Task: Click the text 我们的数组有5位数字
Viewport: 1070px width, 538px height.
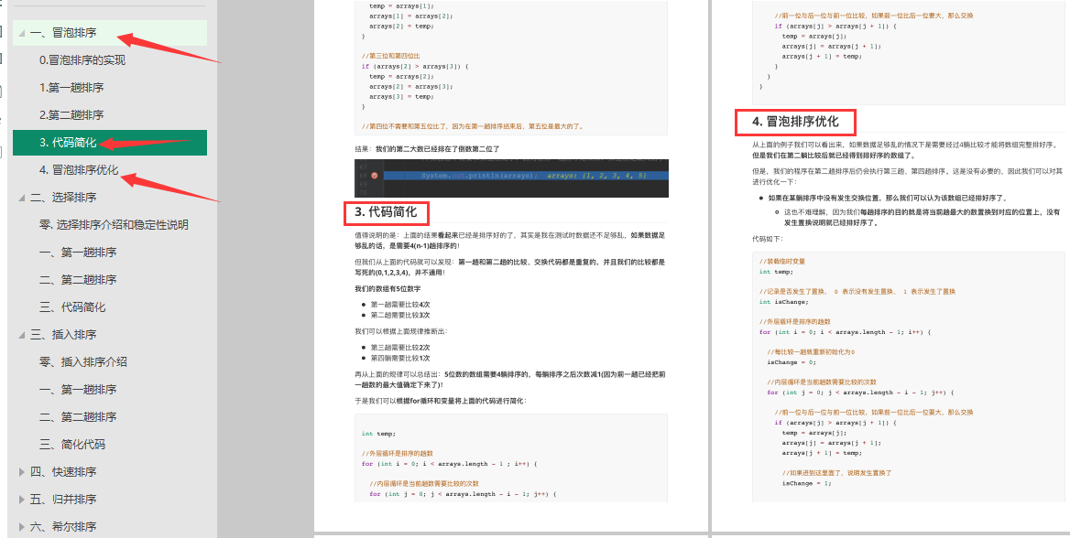Action: [x=388, y=288]
